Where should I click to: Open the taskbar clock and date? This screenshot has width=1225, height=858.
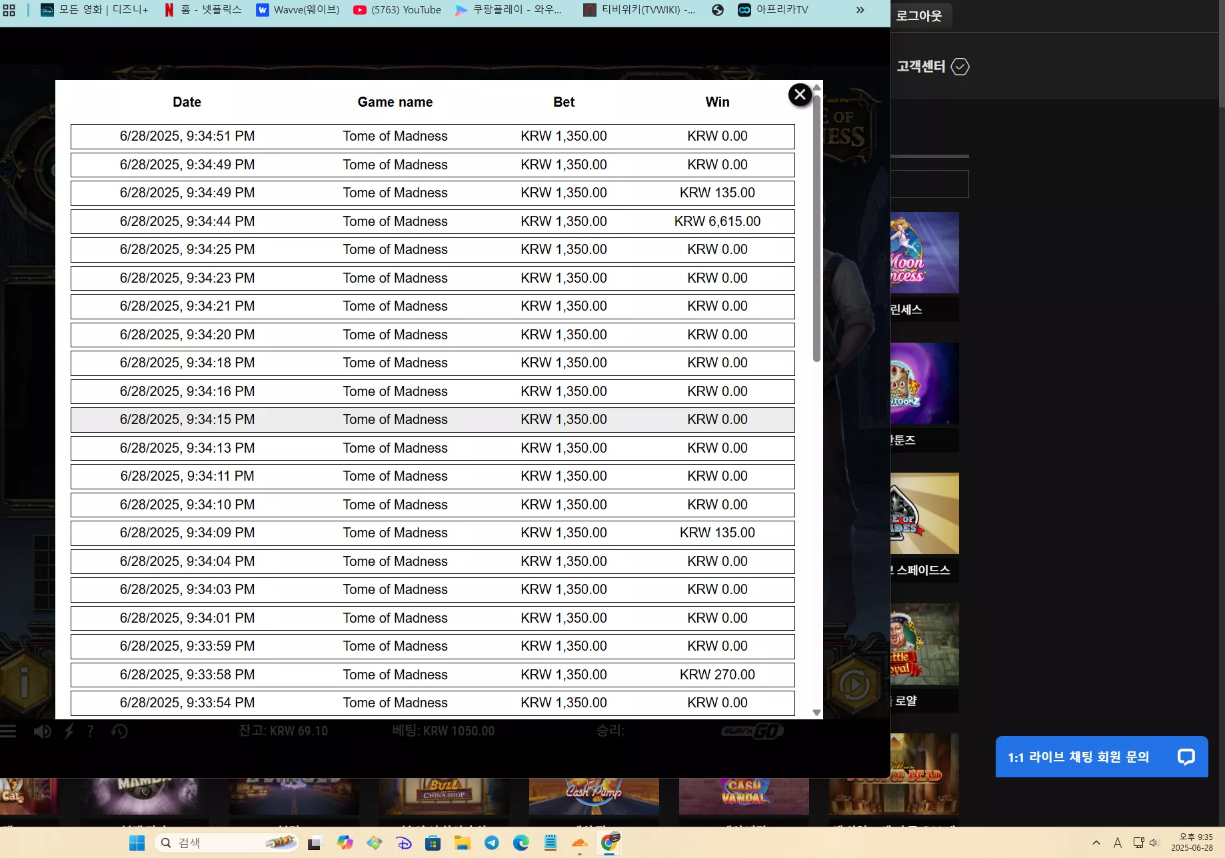(x=1192, y=843)
